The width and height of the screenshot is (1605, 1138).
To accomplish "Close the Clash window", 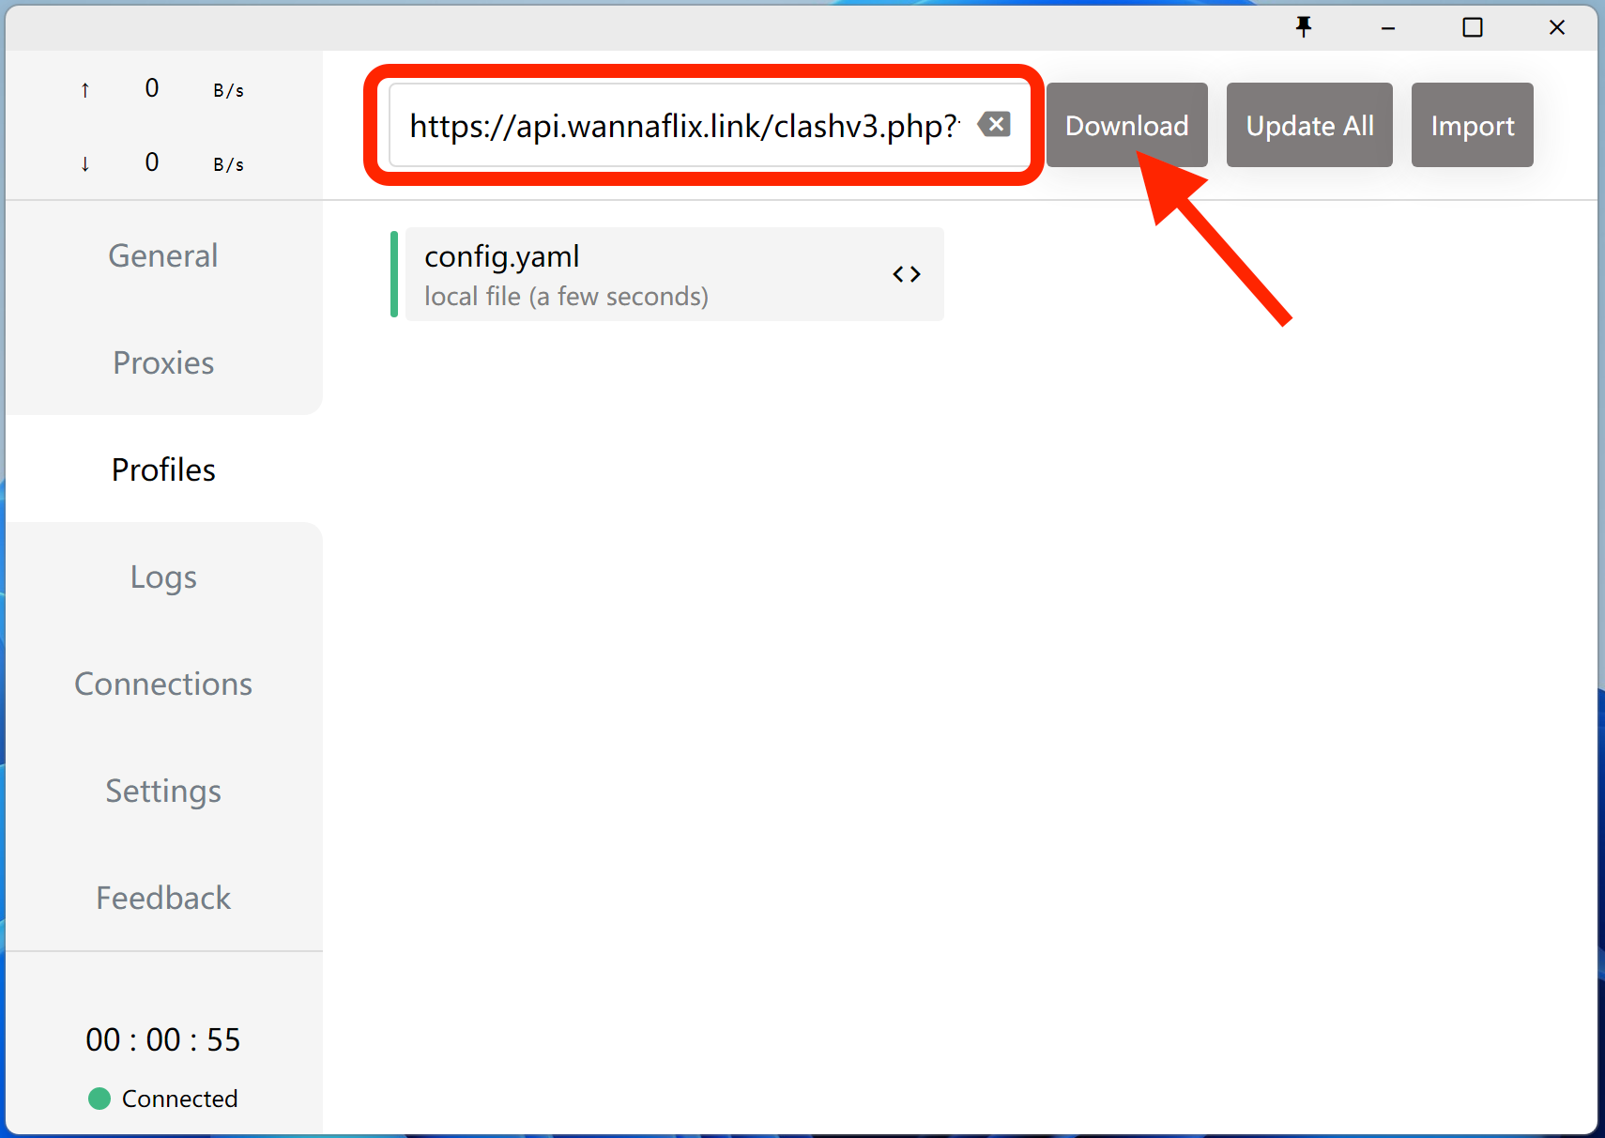I will tap(1557, 27).
